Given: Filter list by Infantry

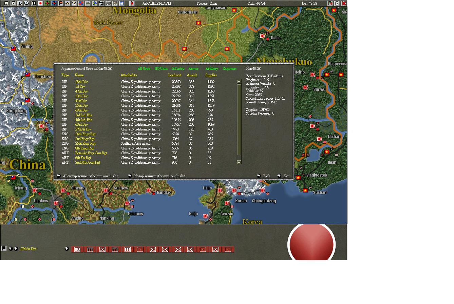Looking at the screenshot, I should point(178,69).
